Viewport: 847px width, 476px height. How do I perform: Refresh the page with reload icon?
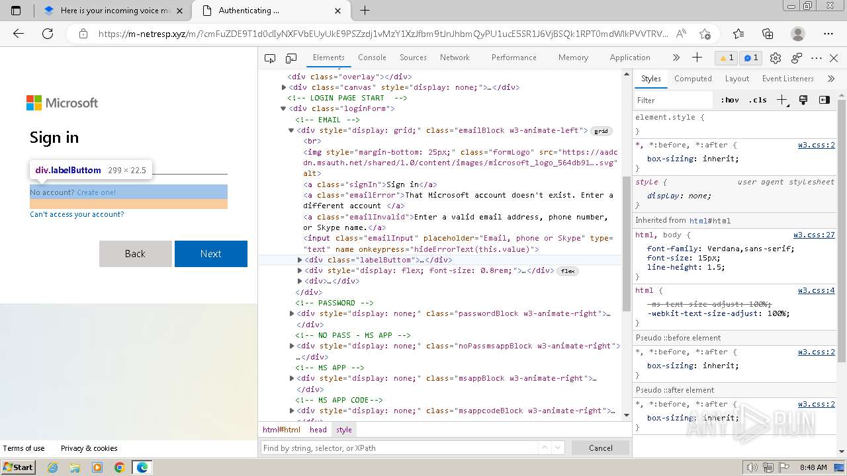click(48, 34)
